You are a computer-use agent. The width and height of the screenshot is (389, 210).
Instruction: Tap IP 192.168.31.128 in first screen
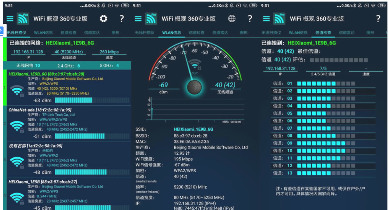click(28, 52)
